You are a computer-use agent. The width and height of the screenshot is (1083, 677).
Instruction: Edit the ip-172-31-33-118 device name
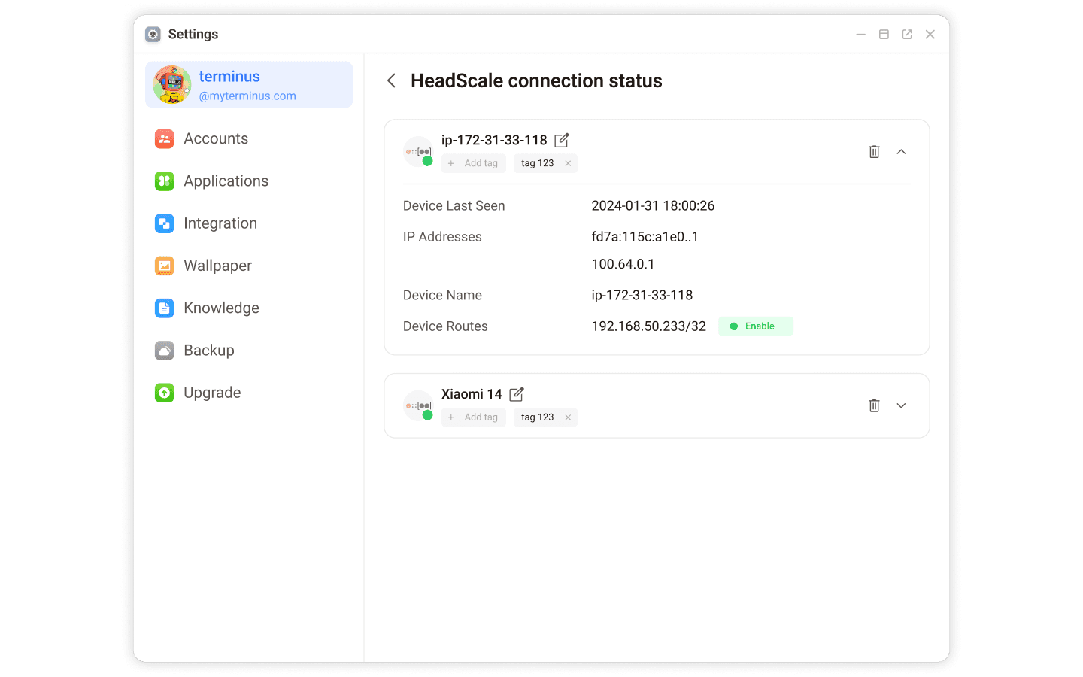coord(562,140)
